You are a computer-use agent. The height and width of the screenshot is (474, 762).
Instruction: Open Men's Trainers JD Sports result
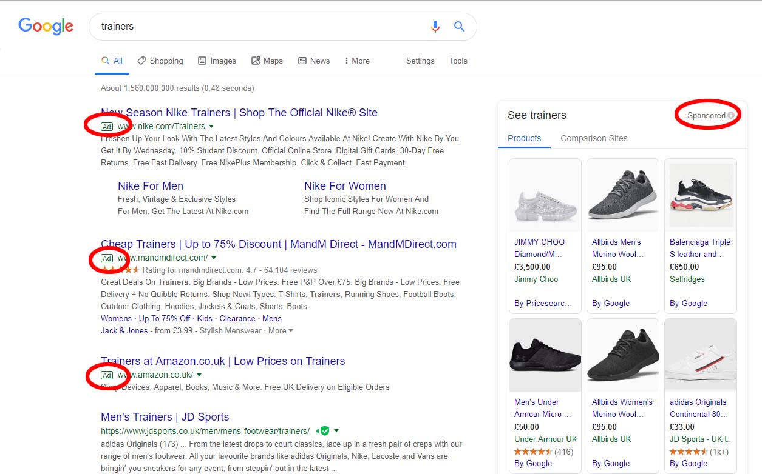click(x=165, y=417)
